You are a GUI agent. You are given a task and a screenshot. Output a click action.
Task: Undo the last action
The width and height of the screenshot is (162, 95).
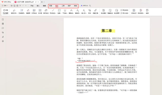pos(20,6)
